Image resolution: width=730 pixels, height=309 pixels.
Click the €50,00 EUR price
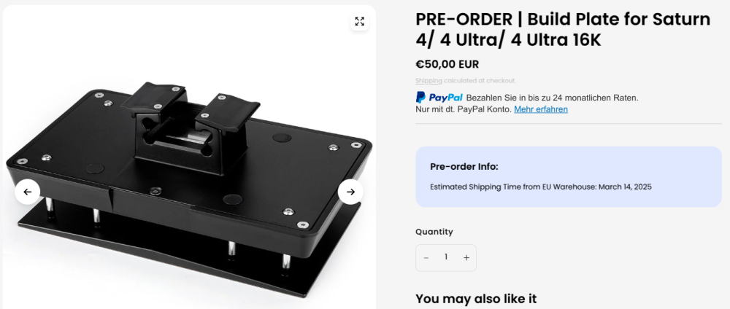pyautogui.click(x=447, y=64)
